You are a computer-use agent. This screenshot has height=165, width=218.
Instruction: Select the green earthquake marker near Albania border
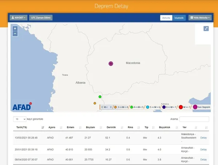click(100, 97)
